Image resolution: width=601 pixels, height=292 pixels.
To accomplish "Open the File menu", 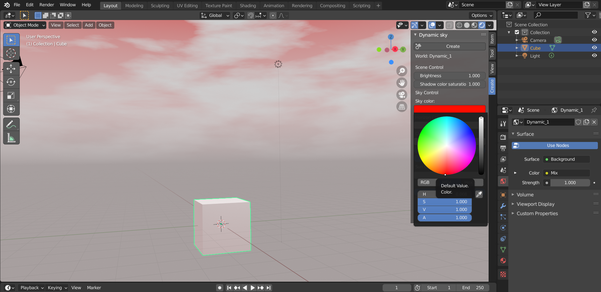I will point(17,5).
